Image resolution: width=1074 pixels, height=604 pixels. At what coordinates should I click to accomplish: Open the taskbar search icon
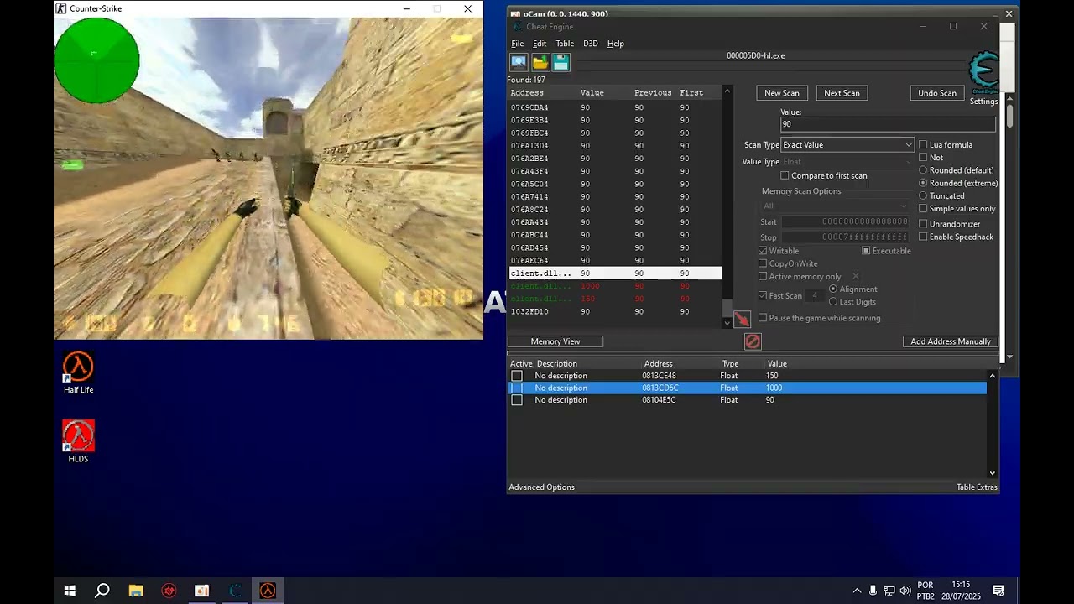coord(102,591)
